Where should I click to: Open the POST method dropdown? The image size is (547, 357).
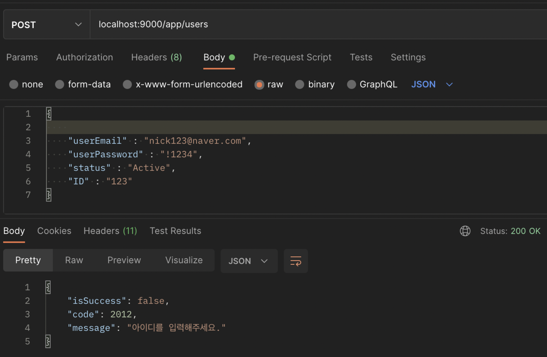pyautogui.click(x=47, y=24)
